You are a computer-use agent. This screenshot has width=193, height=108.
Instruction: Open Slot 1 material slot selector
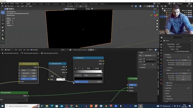pos(65,50)
